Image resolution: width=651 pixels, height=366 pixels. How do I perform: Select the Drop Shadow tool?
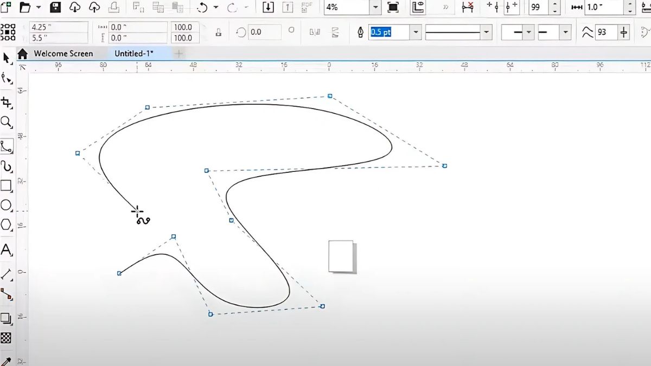click(7, 318)
